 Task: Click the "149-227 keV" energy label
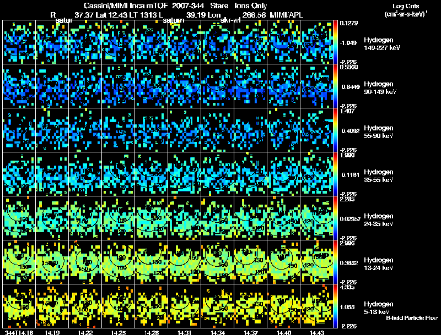[382, 48]
